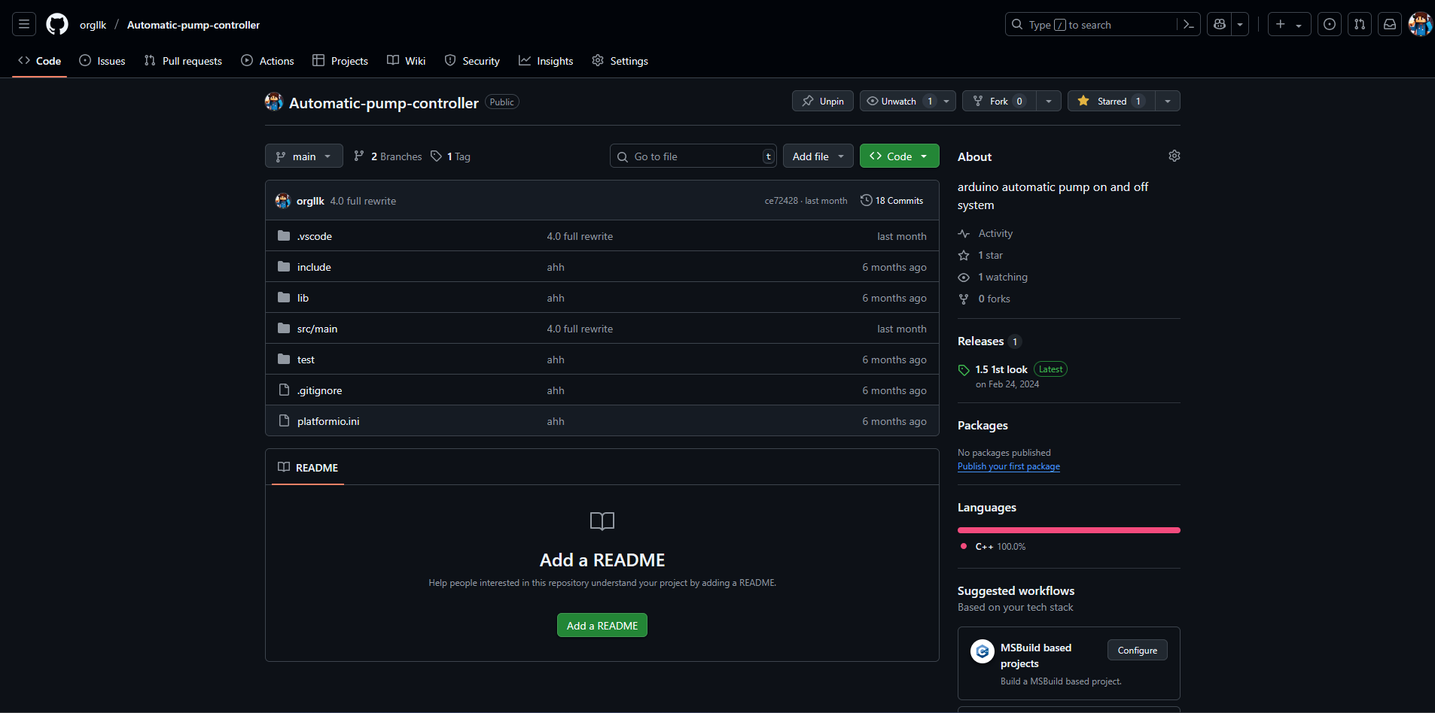Image resolution: width=1435 pixels, height=713 pixels.
Task: Open the notifications inbox icon
Action: (1390, 24)
